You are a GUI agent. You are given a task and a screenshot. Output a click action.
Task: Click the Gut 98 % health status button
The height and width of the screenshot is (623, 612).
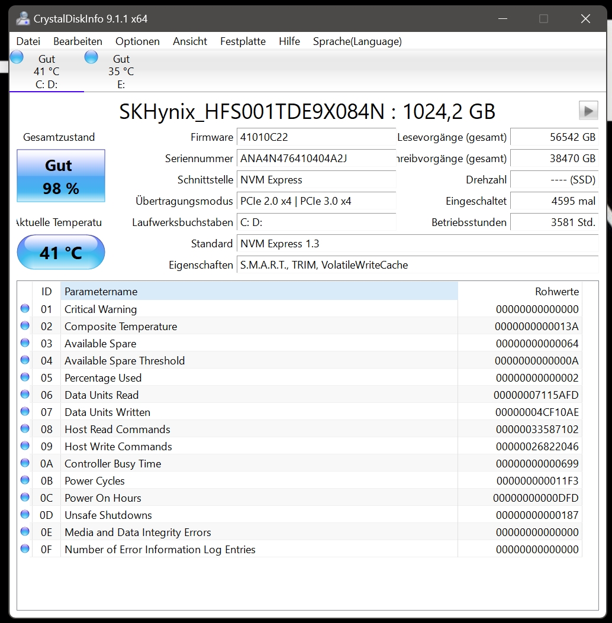61,176
